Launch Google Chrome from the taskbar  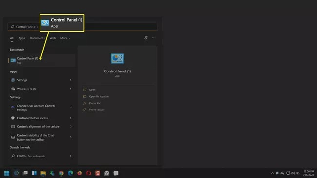tap(61, 173)
